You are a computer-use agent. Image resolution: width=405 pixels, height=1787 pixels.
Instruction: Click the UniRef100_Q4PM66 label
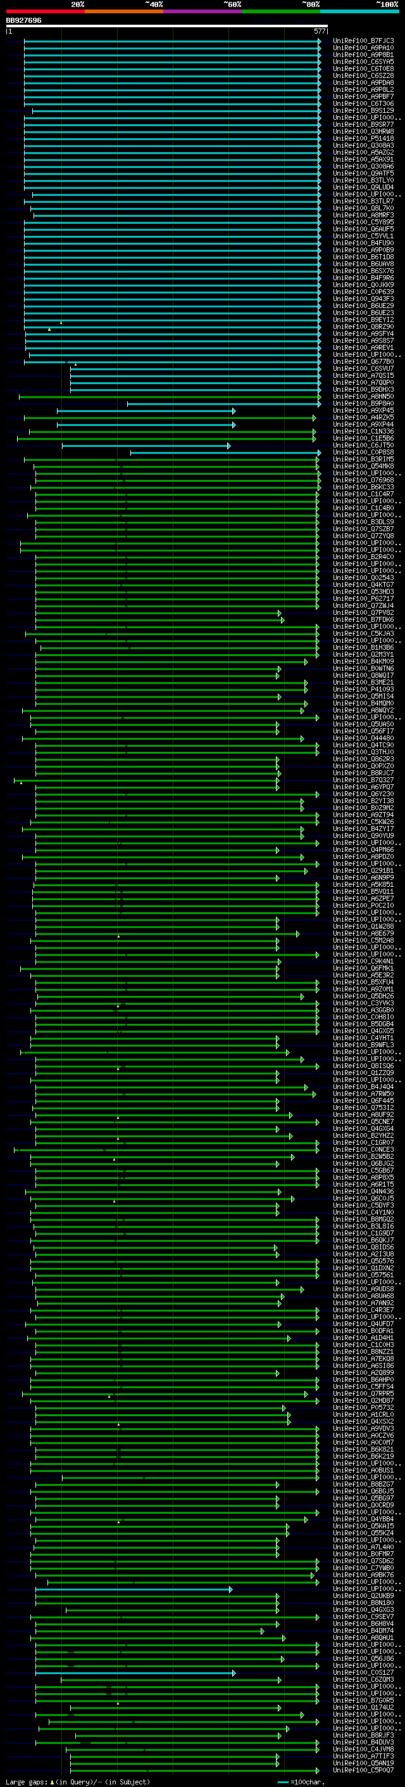tap(363, 850)
